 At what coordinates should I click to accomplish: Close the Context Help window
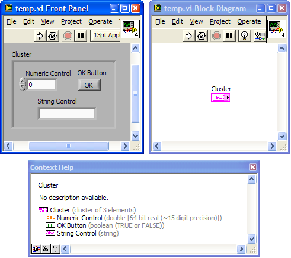(x=252, y=167)
